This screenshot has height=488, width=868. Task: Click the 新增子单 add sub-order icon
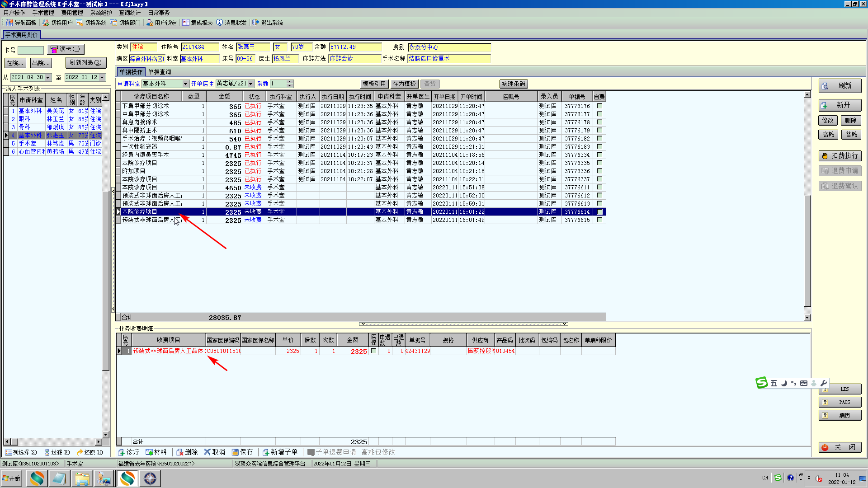pyautogui.click(x=266, y=452)
